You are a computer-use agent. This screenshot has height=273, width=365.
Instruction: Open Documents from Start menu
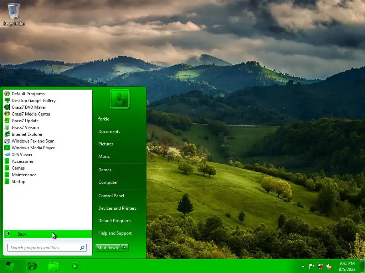point(109,132)
